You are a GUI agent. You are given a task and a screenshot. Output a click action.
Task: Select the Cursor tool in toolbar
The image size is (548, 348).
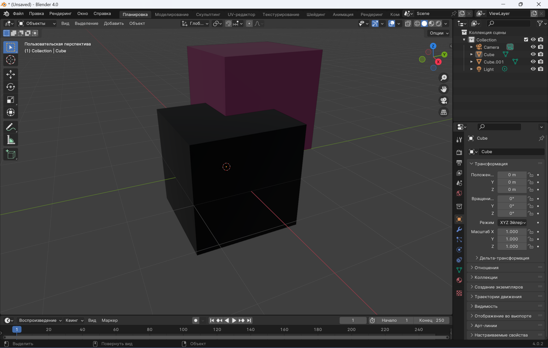coord(11,60)
